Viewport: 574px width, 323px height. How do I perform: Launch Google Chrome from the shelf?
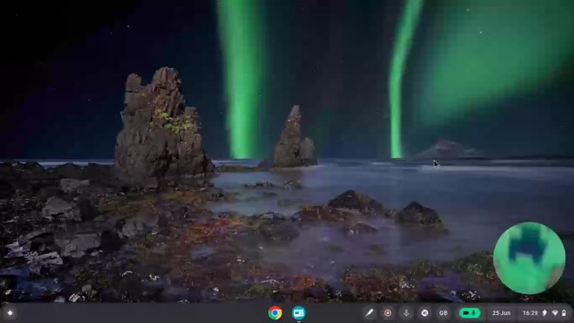pos(275,313)
